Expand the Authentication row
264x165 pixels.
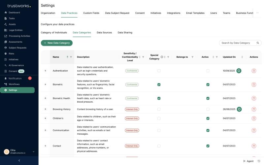point(45,71)
